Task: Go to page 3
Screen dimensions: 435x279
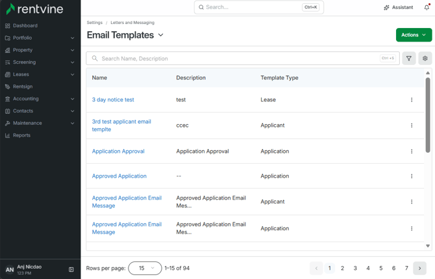Action: click(x=355, y=268)
